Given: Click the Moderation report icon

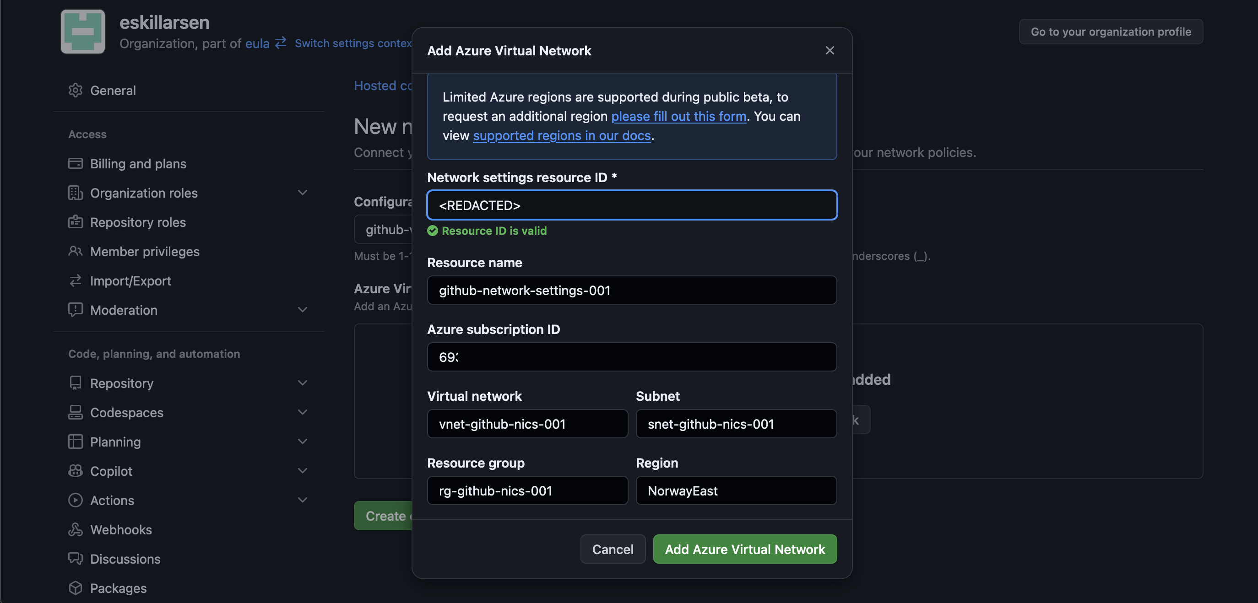Looking at the screenshot, I should click(x=75, y=310).
